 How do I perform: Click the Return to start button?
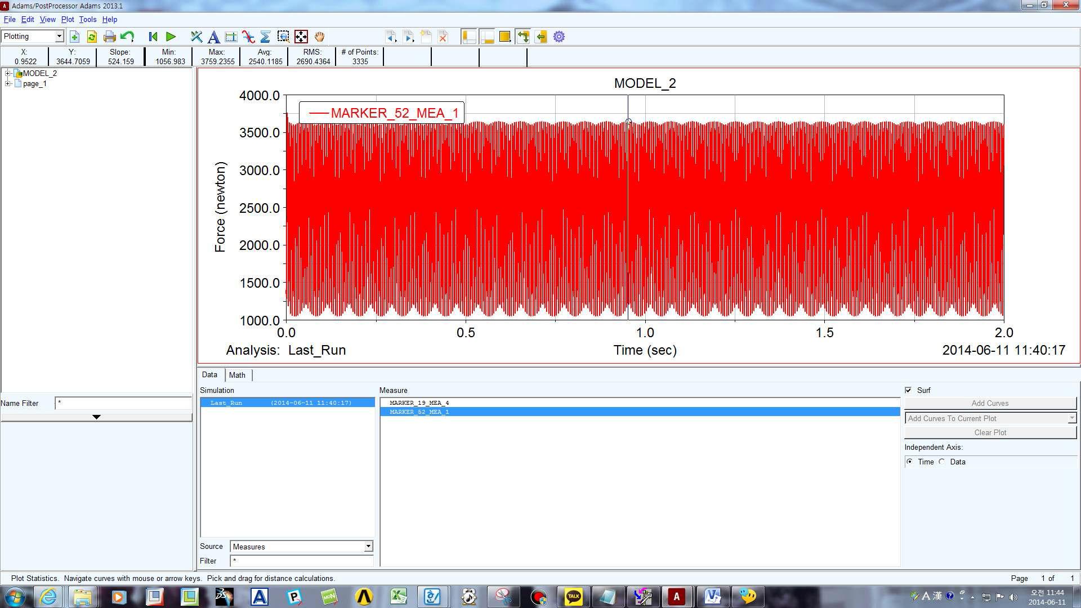(x=152, y=37)
